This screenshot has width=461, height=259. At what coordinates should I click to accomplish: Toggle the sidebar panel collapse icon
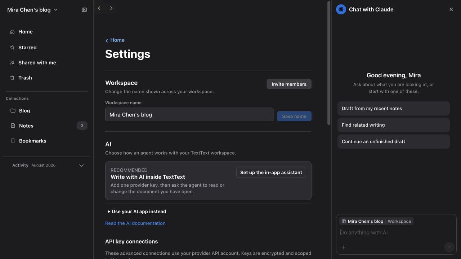[x=84, y=10]
